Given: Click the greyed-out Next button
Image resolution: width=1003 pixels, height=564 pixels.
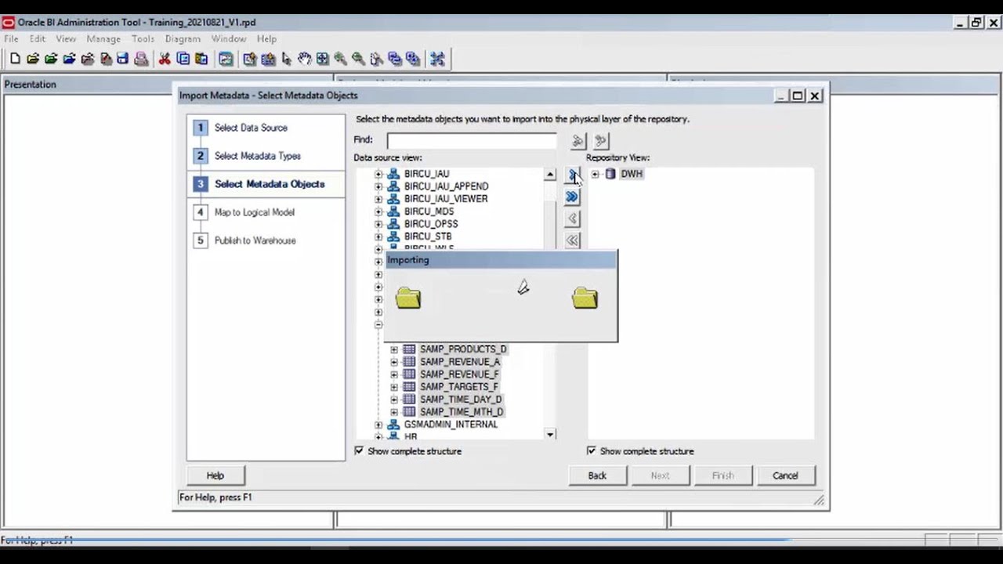Looking at the screenshot, I should [660, 475].
